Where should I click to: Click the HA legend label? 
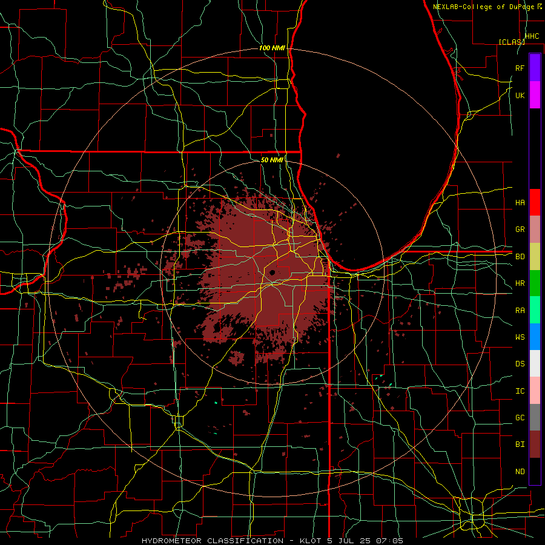point(520,203)
